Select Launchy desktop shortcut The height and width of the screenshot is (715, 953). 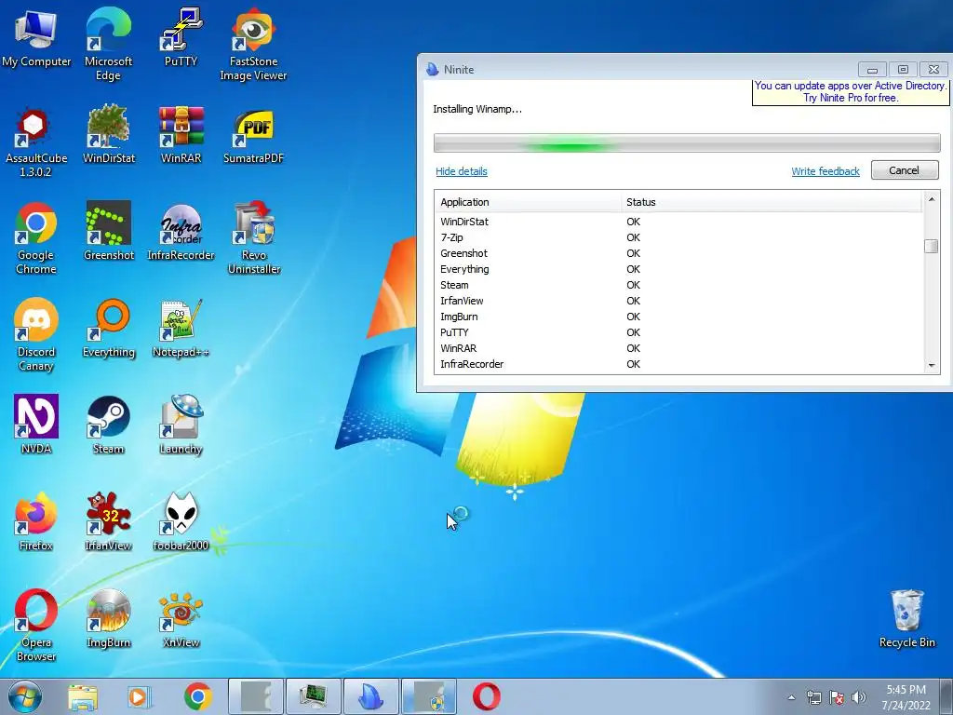click(181, 425)
